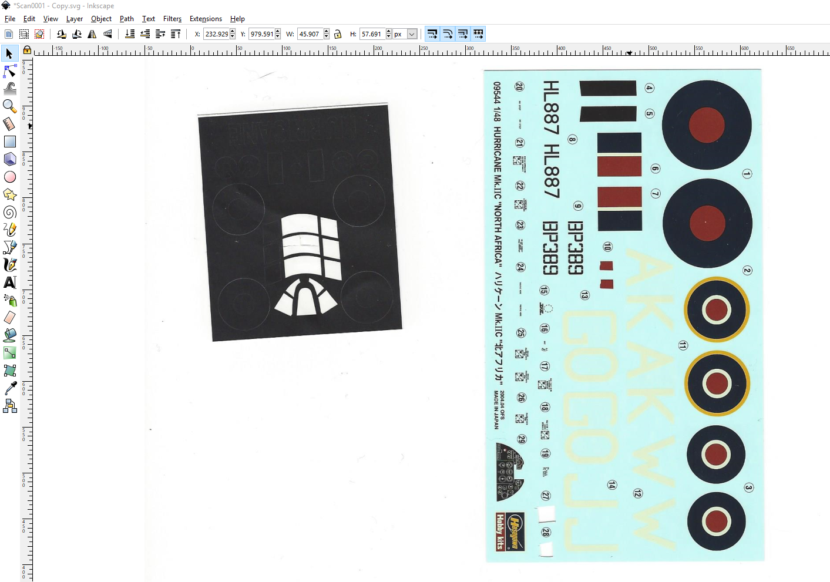Flip selection horizontally
The width and height of the screenshot is (830, 582).
pos(92,34)
